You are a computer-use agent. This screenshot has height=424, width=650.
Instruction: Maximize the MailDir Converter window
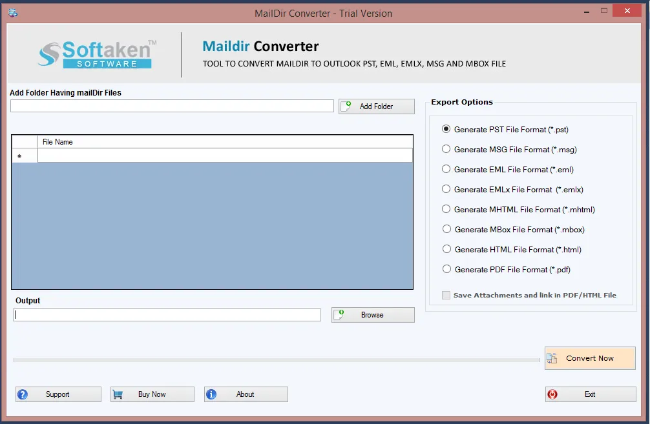[x=604, y=11]
